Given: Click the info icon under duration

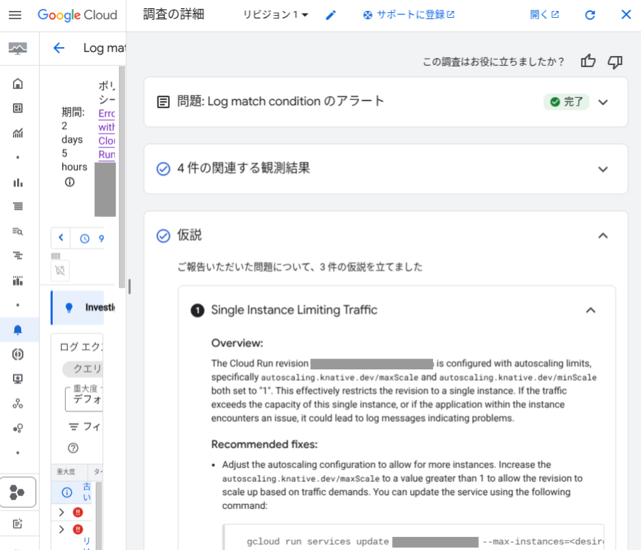Looking at the screenshot, I should pos(70,182).
